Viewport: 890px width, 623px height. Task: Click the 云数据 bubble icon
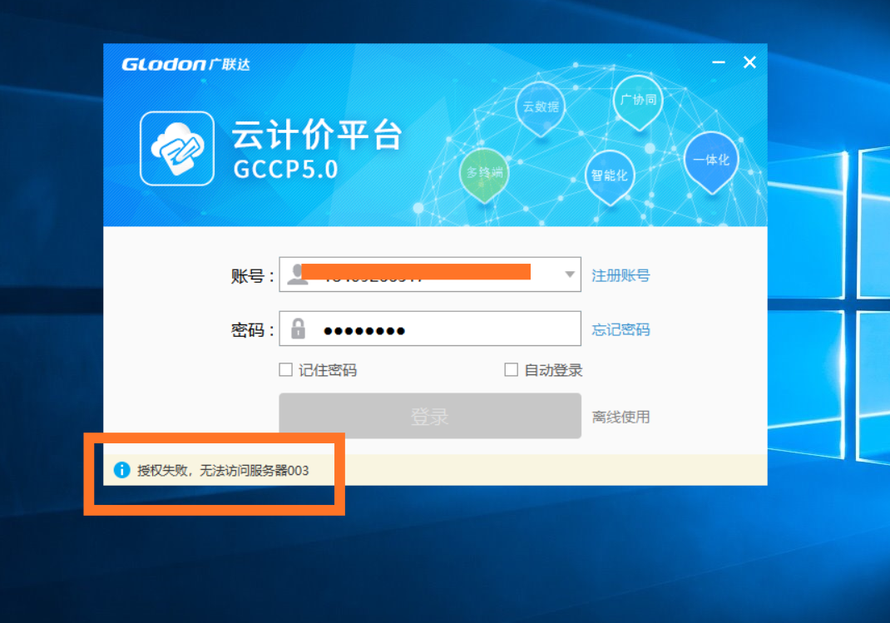point(541,109)
